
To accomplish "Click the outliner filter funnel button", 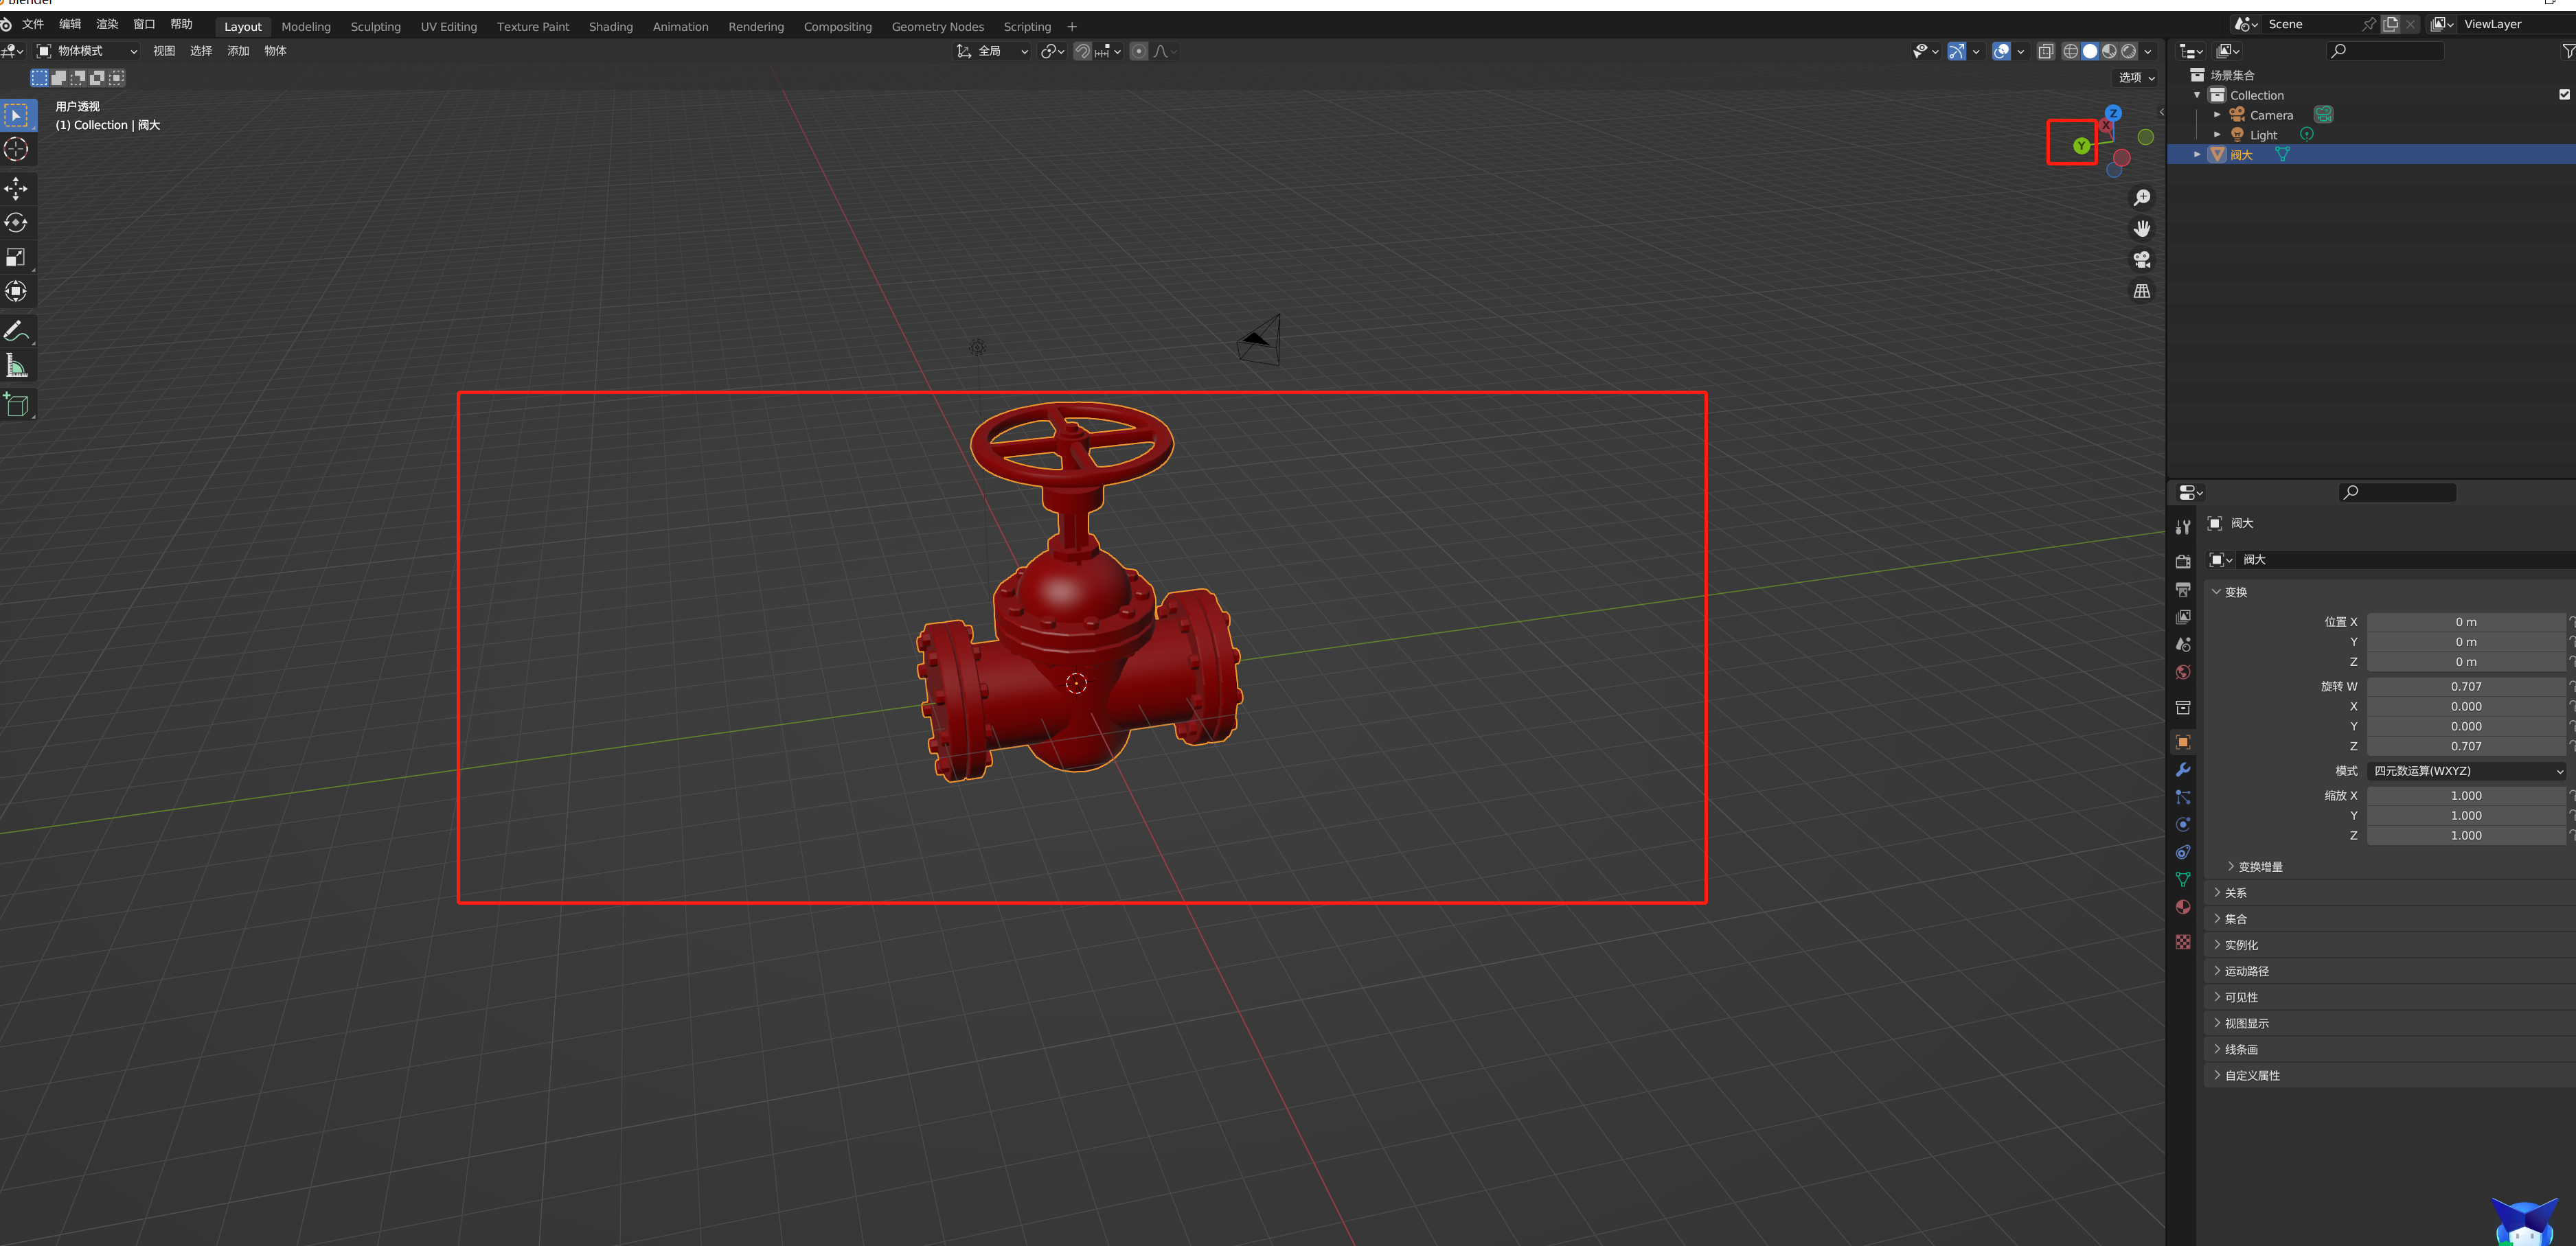I will pyautogui.click(x=2568, y=51).
